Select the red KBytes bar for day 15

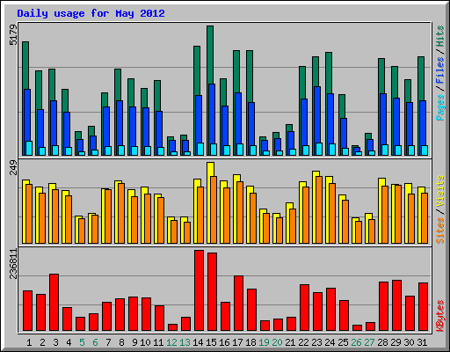[x=212, y=292]
